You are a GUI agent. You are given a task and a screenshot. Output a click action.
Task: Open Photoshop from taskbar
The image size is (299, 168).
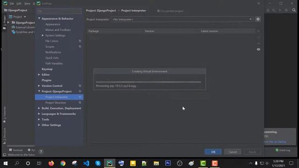click(x=168, y=163)
